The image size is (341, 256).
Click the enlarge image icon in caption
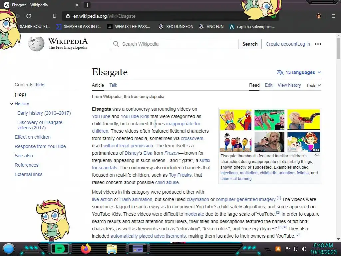[x=317, y=155]
